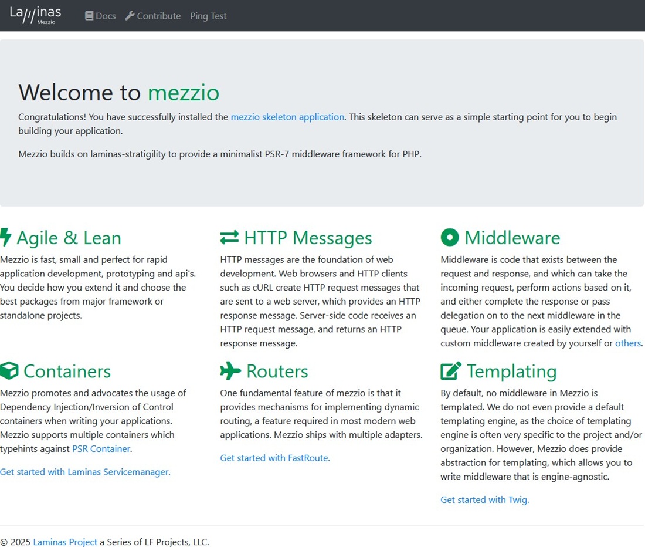Click 'HTTP messages are the foundation' paragraph

point(320,301)
